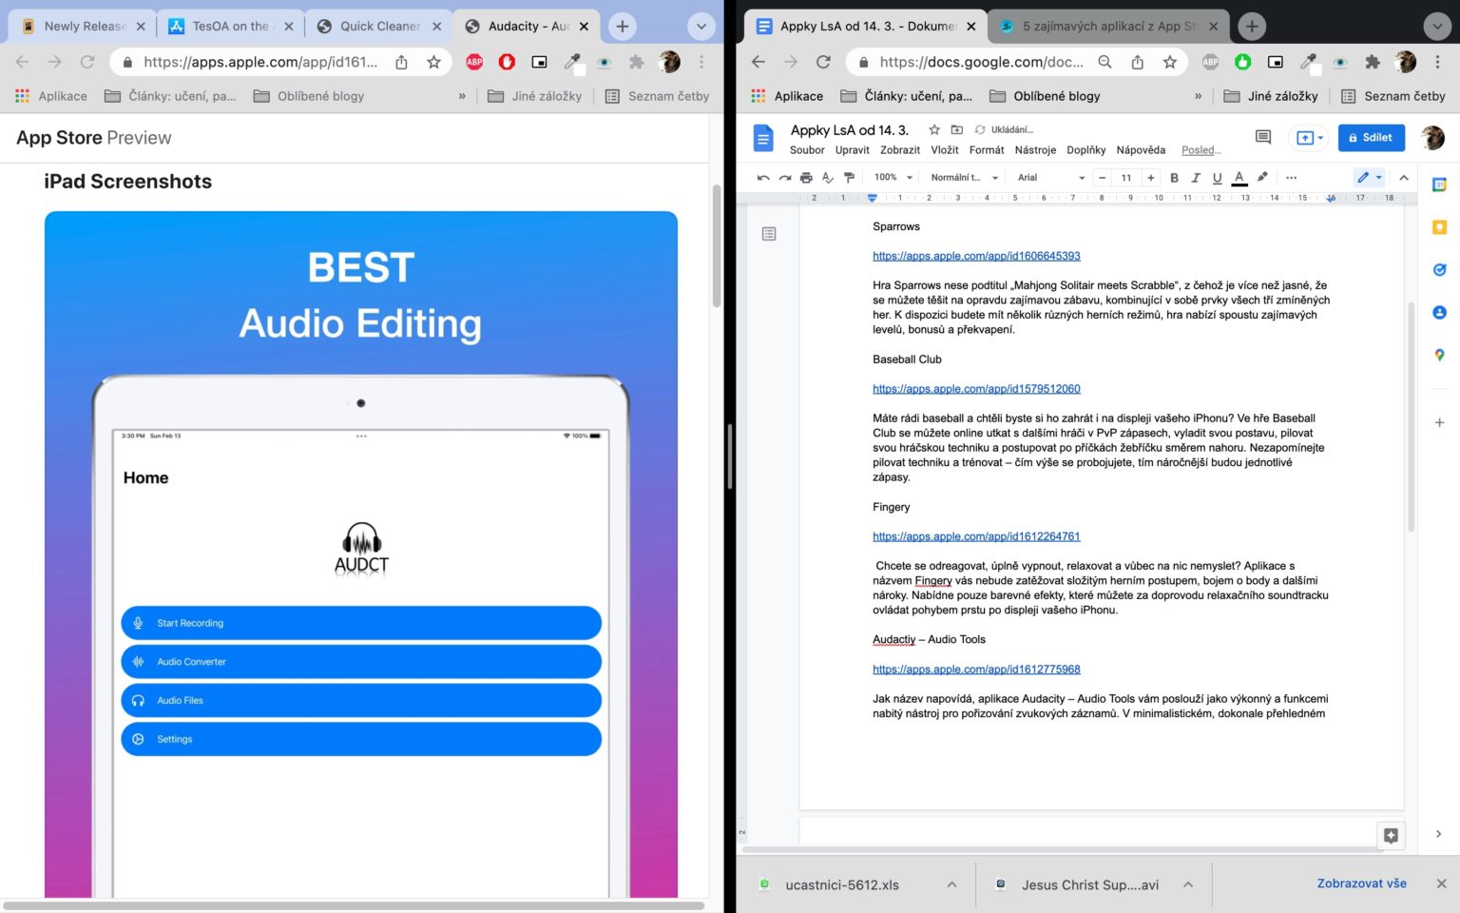Screen dimensions: 1460x913
Task: Click the highlight color pen icon
Action: tap(1262, 177)
